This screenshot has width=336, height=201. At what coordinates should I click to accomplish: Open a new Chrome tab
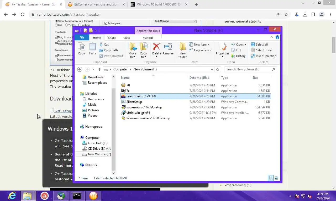pyautogui.click(x=196, y=4)
